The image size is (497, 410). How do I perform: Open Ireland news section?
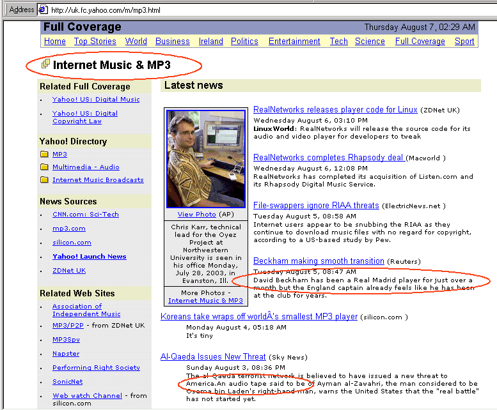211,42
